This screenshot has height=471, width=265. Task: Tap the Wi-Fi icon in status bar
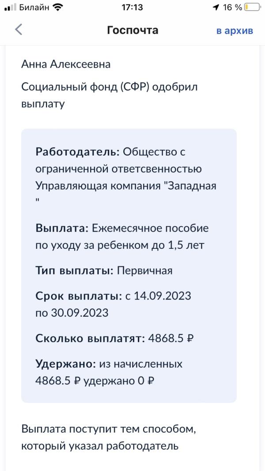pyautogui.click(x=57, y=8)
